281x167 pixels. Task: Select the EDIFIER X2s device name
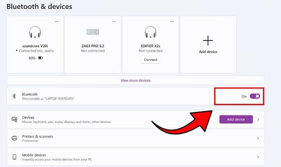coord(151,46)
